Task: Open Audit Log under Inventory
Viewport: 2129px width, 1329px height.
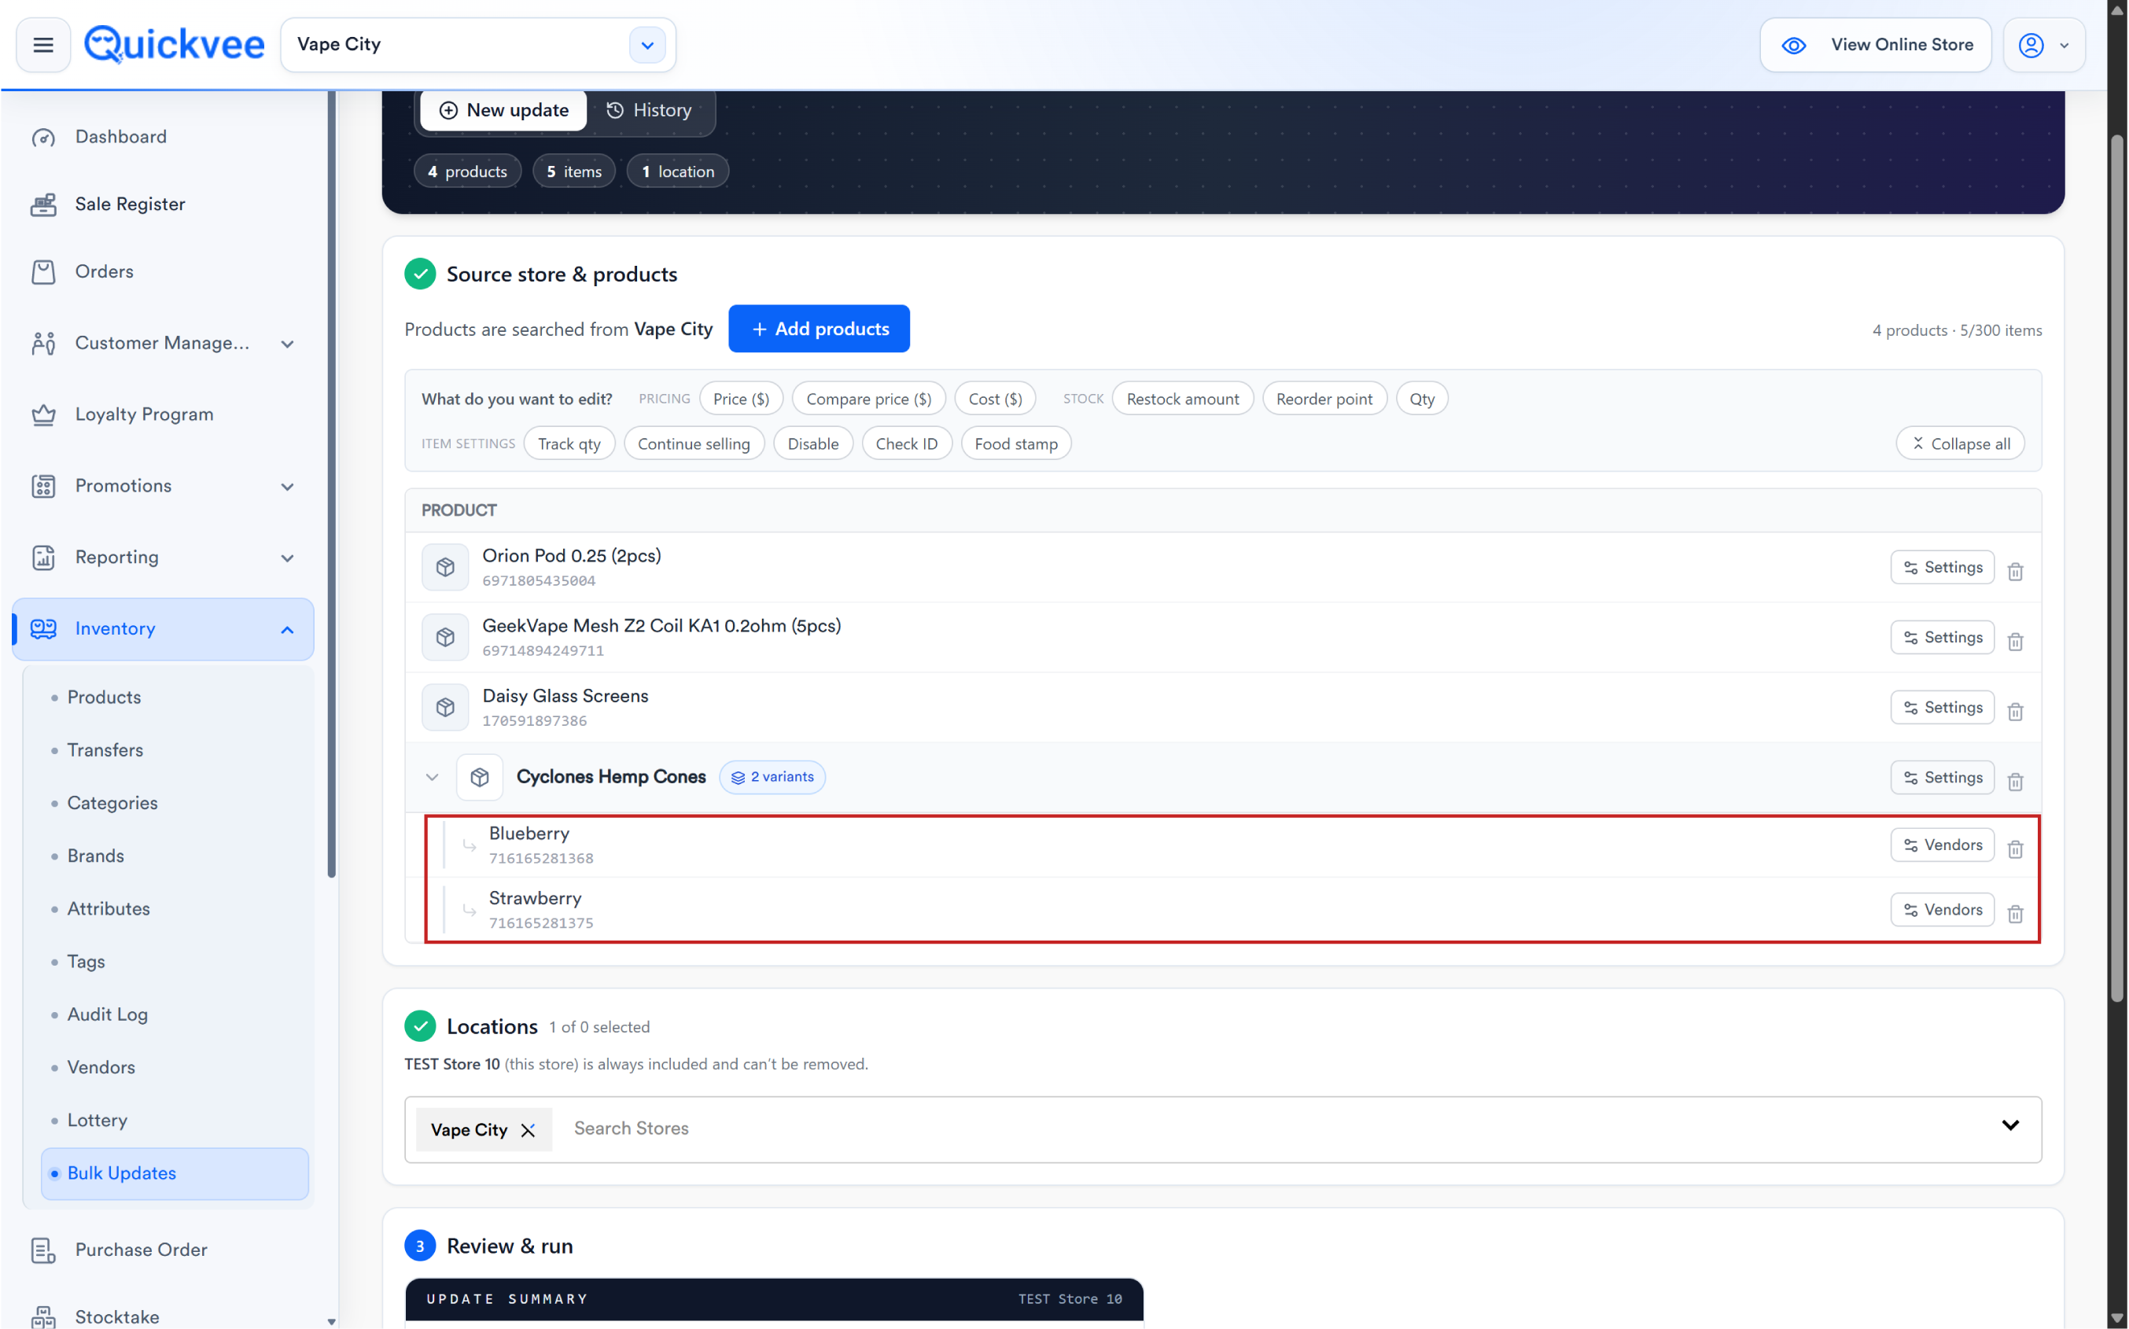Action: point(107,1015)
